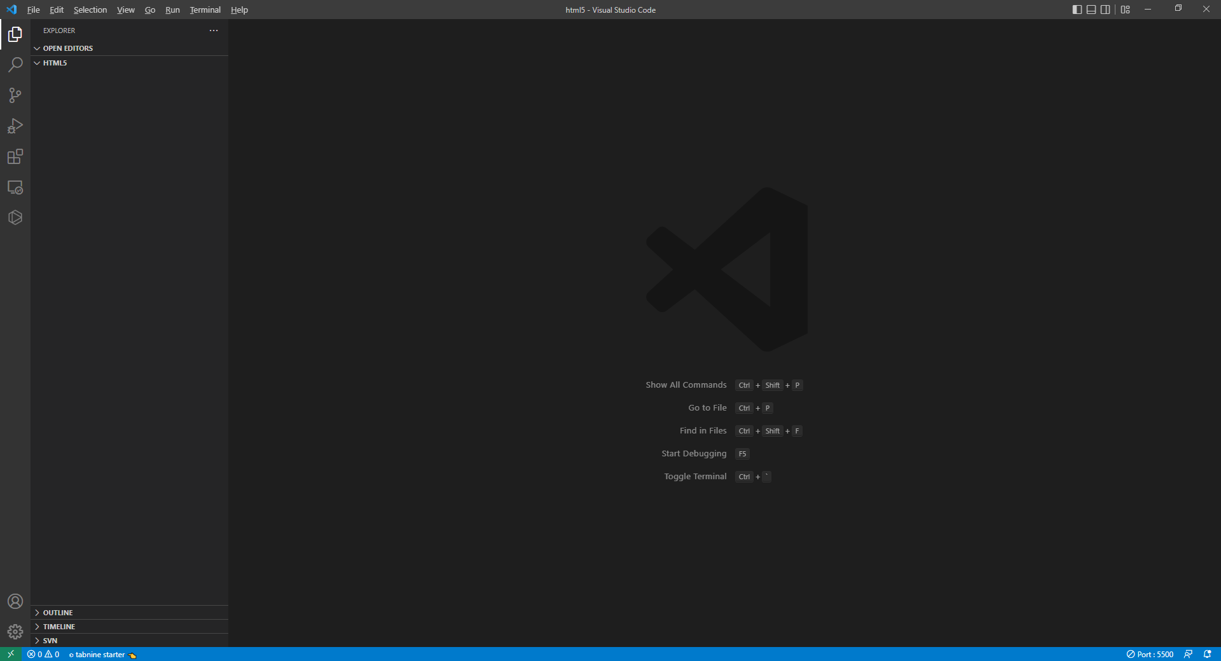Click the VS Code logo in title bar

coord(11,10)
